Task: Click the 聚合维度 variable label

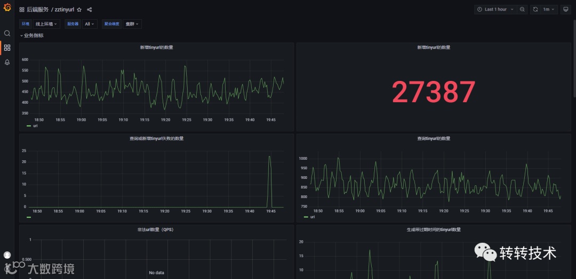Action: point(111,24)
